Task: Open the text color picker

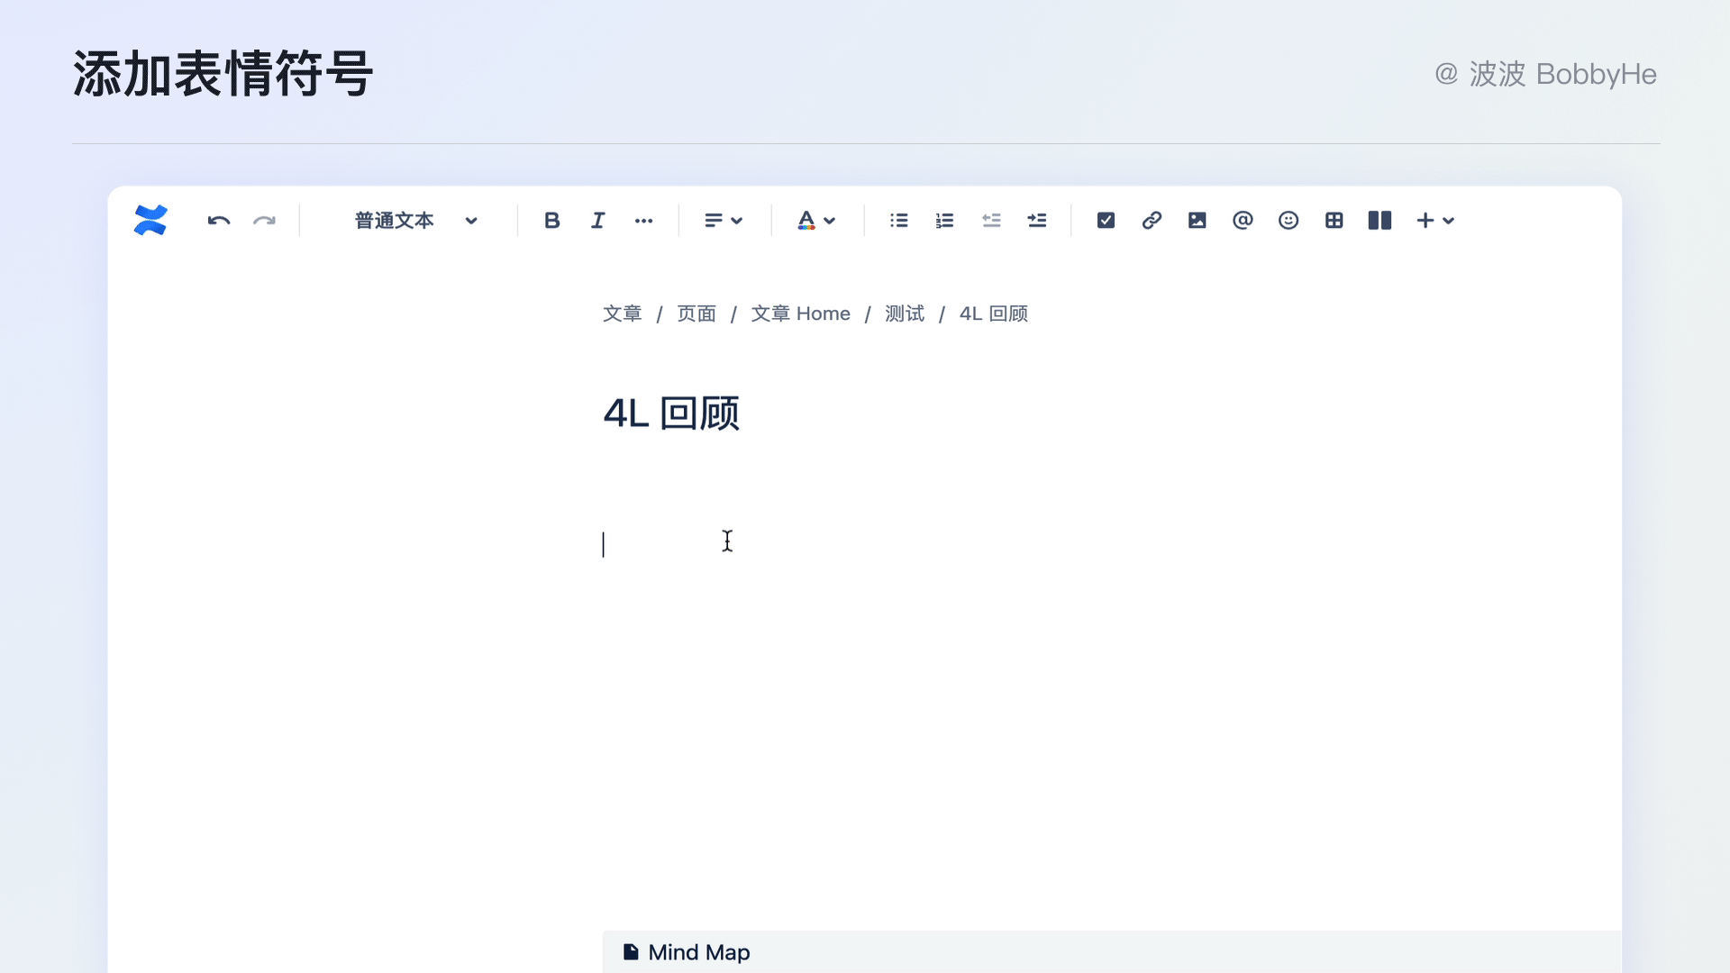Action: 816,221
